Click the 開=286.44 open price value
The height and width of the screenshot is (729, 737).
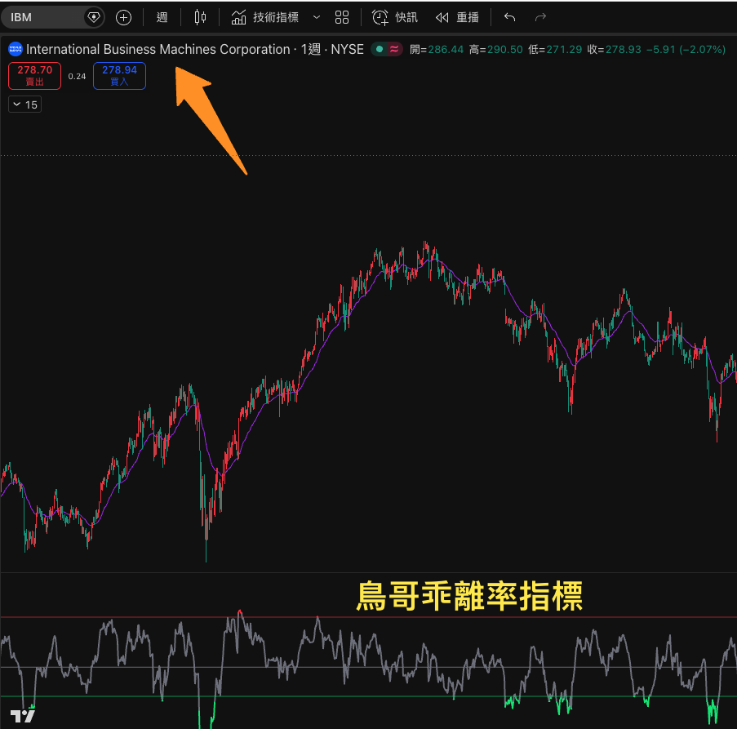pyautogui.click(x=437, y=49)
